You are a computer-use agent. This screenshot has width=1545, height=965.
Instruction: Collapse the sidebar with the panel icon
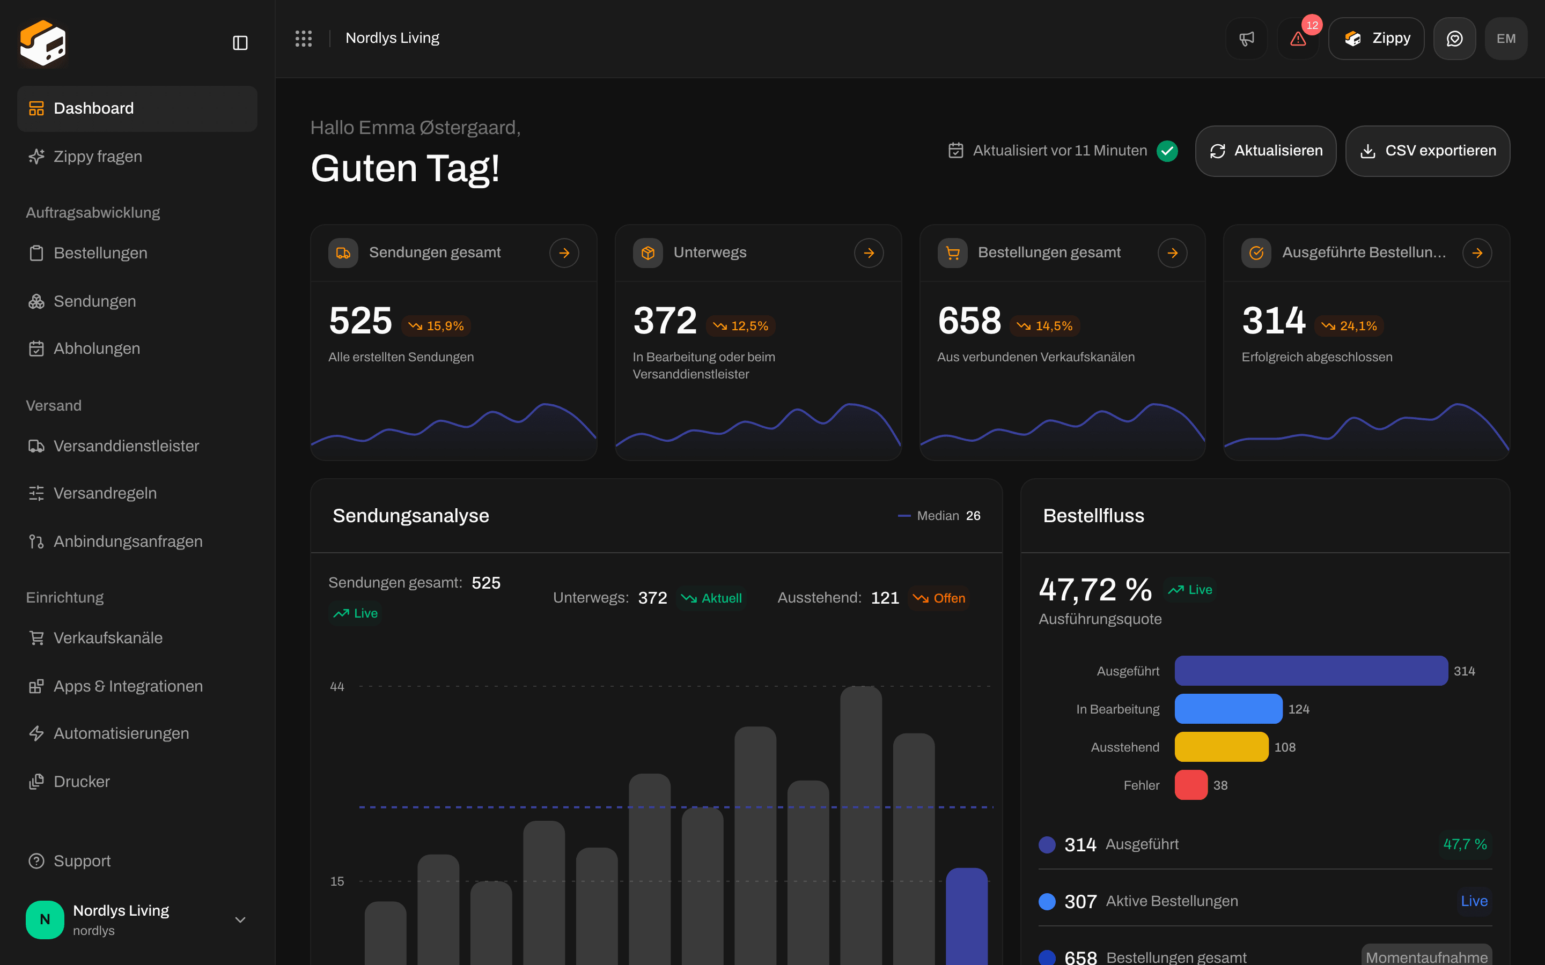[x=240, y=43]
